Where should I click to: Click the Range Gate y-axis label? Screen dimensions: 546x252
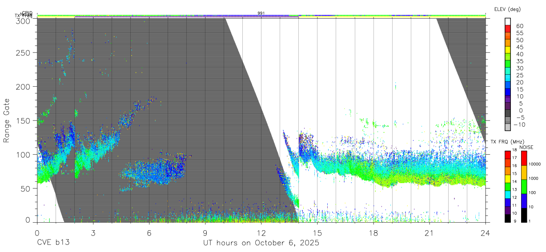tap(7, 120)
